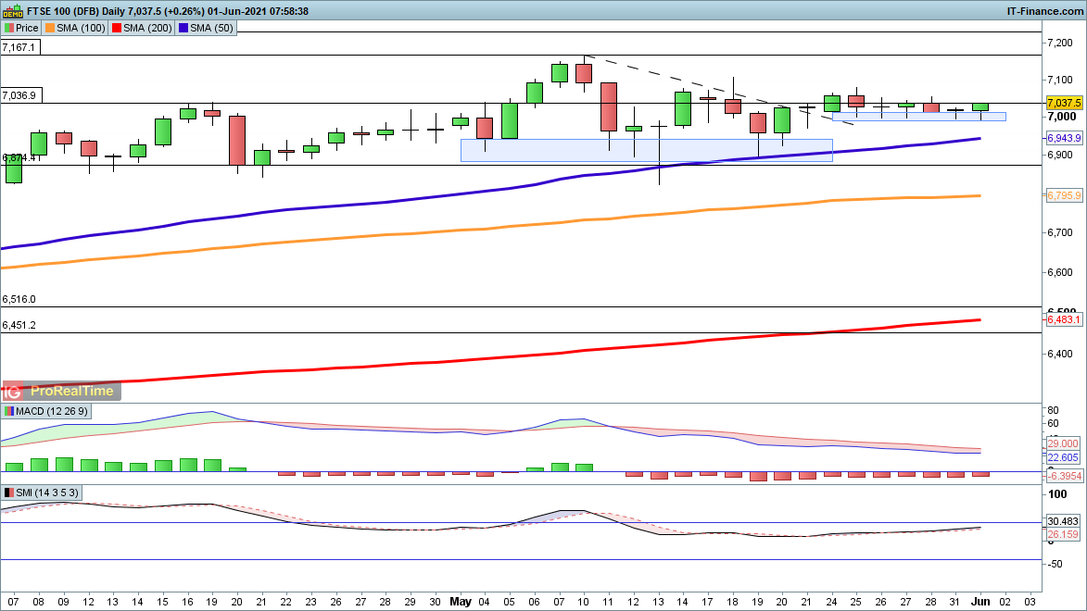1087x611 pixels.
Task: Click the MACD indicator color icon
Action: click(9, 410)
